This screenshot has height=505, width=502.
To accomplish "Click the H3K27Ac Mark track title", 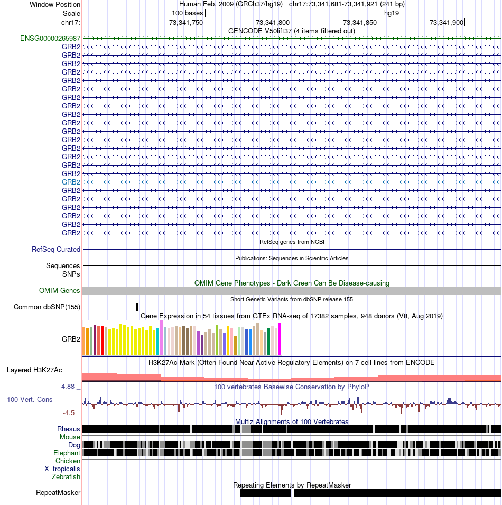I will coord(292,362).
